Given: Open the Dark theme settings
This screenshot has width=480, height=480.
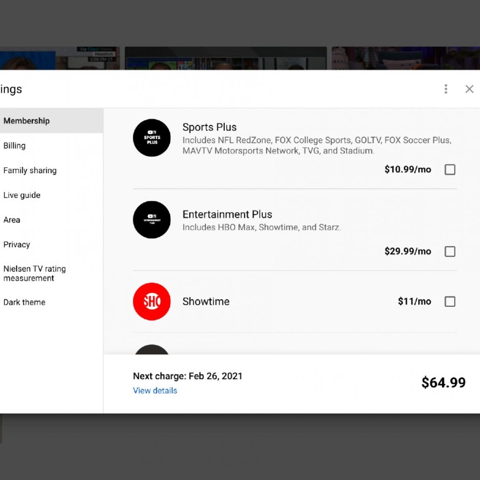Looking at the screenshot, I should (x=24, y=302).
